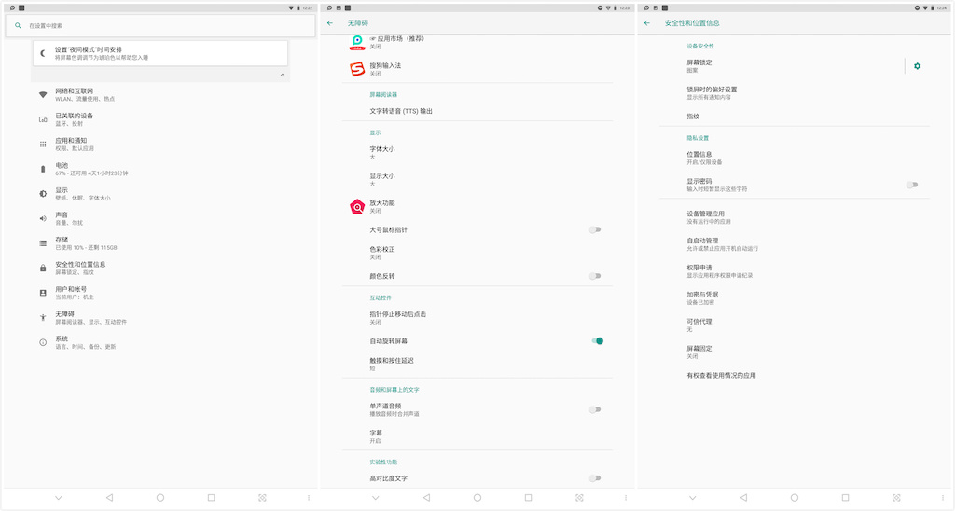Viewport: 955px width, 511px height.
Task: Tap the 搜狗输入法 app icon
Action: tap(357, 69)
